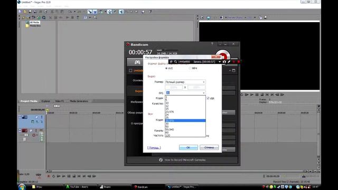
Task: Click OK in format settings dialog
Action: pyautogui.click(x=188, y=147)
